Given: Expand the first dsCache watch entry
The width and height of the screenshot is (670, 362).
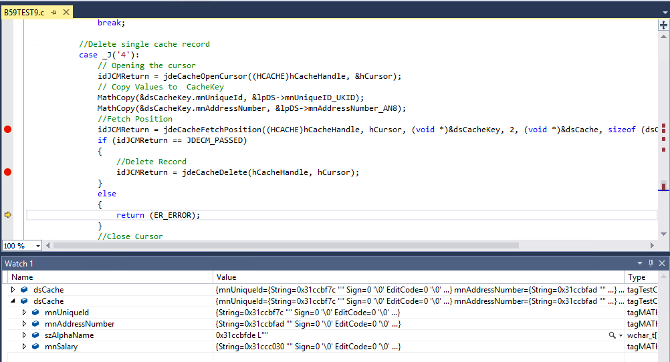Looking at the screenshot, I should [x=13, y=289].
